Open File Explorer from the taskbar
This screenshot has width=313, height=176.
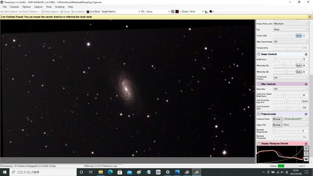coord(101,172)
